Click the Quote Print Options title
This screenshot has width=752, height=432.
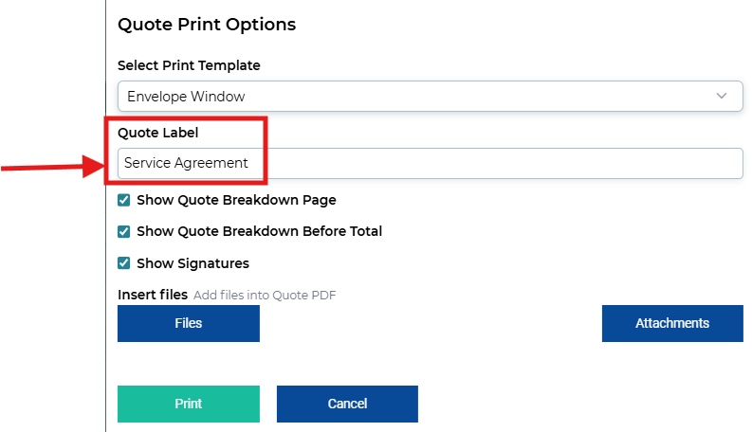tap(207, 25)
